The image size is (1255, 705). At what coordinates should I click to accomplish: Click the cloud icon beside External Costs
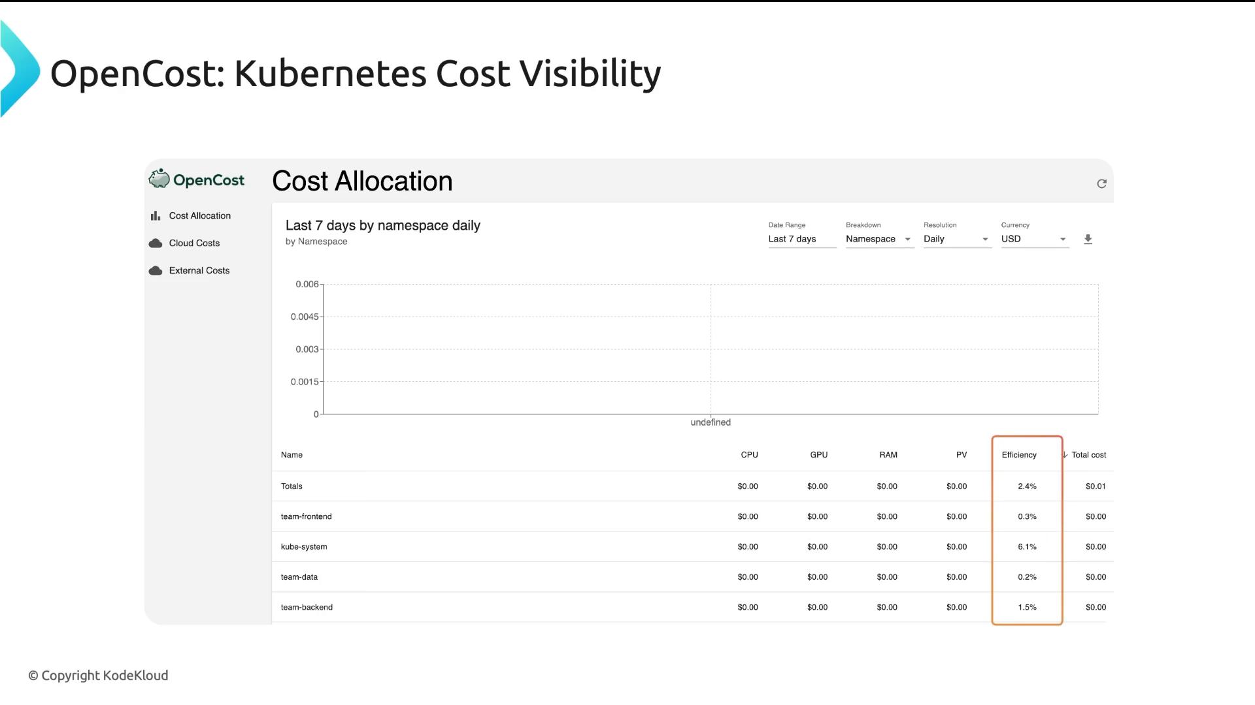pos(156,270)
